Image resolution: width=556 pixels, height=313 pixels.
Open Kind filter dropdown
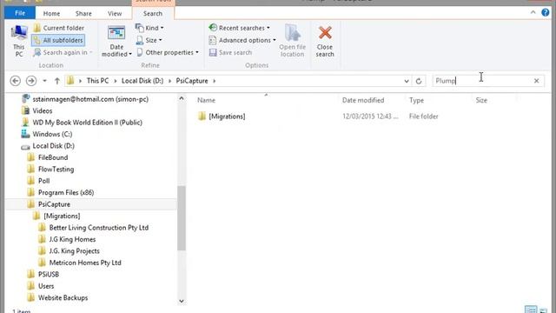149,28
